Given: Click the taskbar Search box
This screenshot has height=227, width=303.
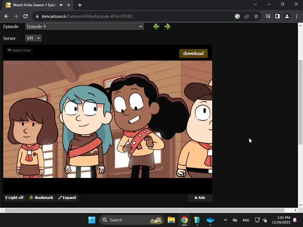Looking at the screenshot, I should [132, 220].
